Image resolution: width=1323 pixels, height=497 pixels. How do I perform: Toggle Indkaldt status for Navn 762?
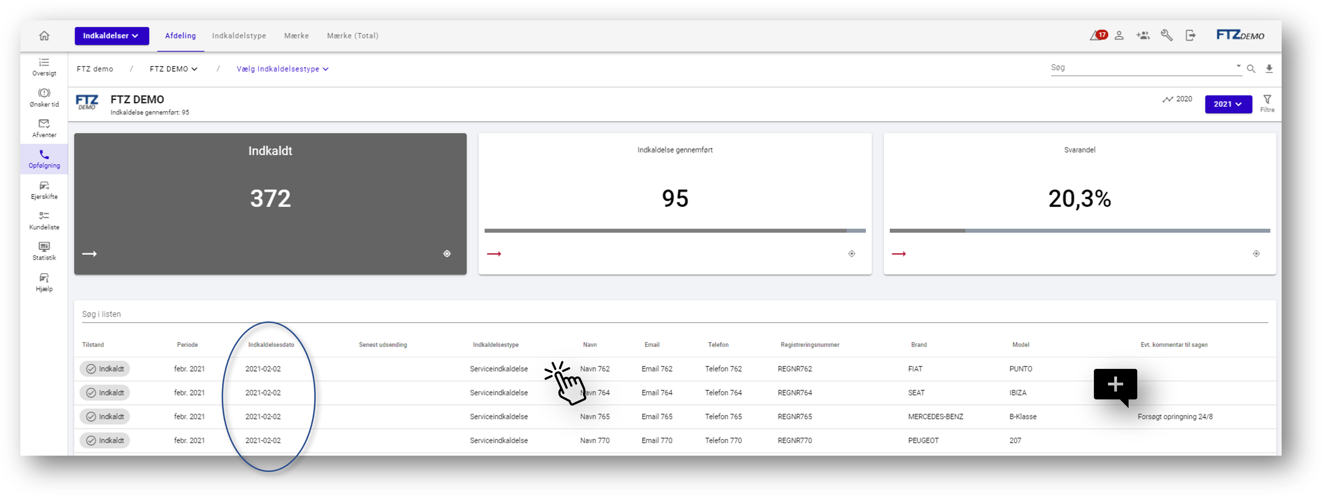click(x=105, y=369)
